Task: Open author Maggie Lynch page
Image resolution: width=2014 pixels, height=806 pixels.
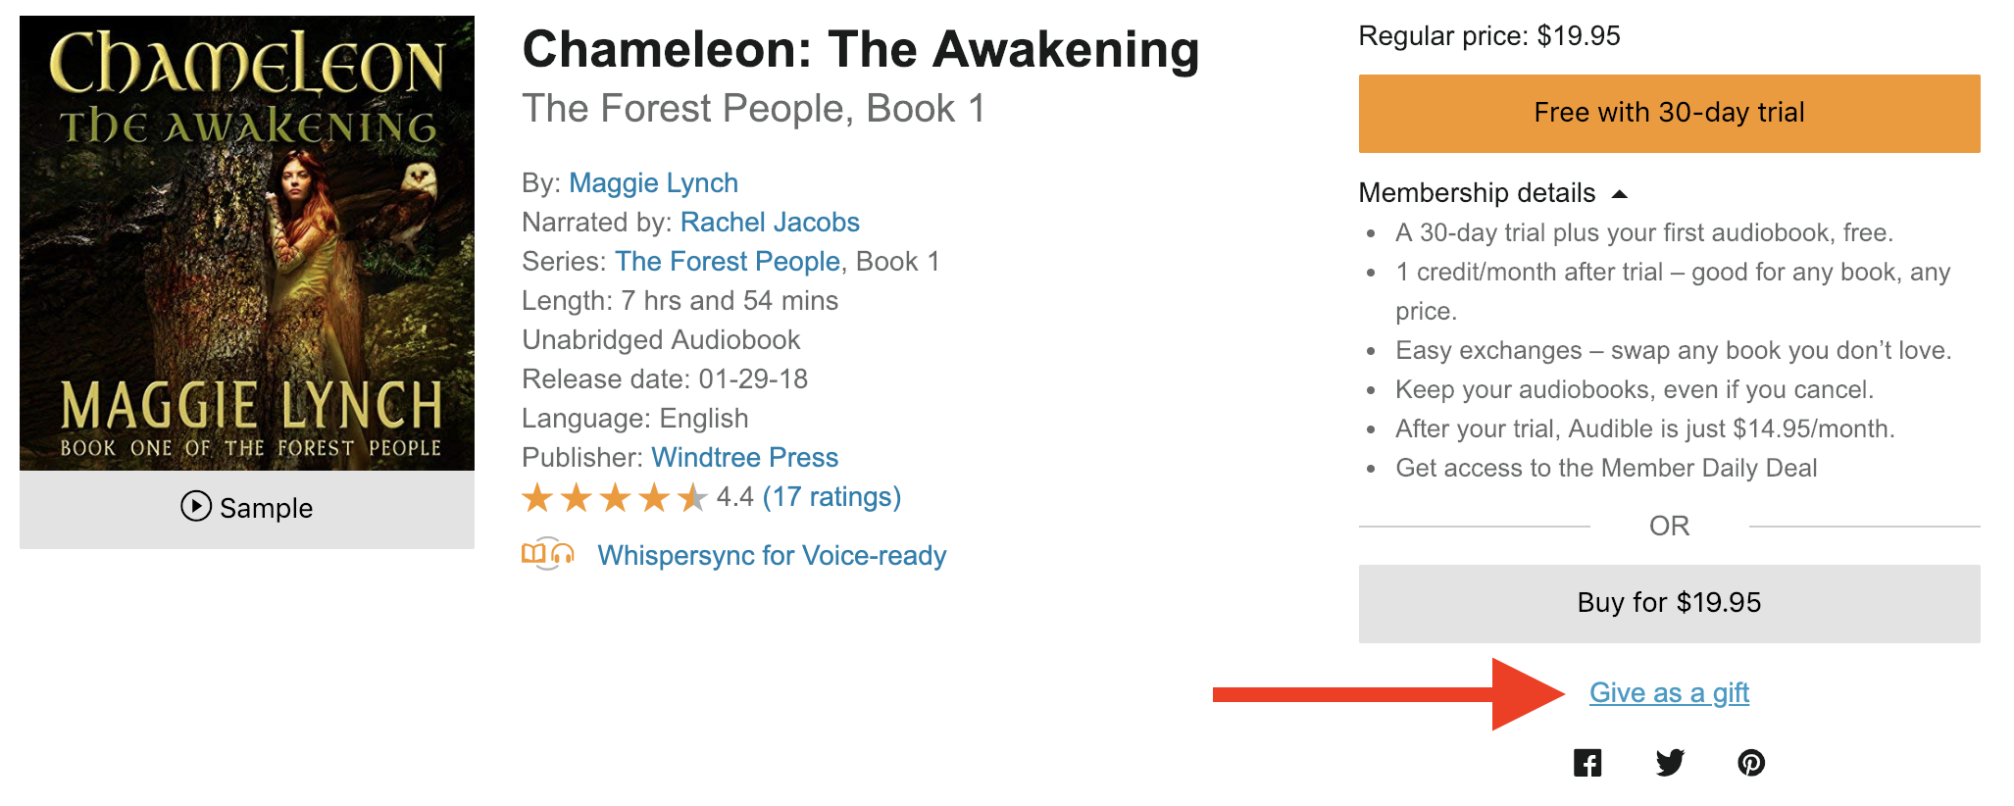Action: 653,183
